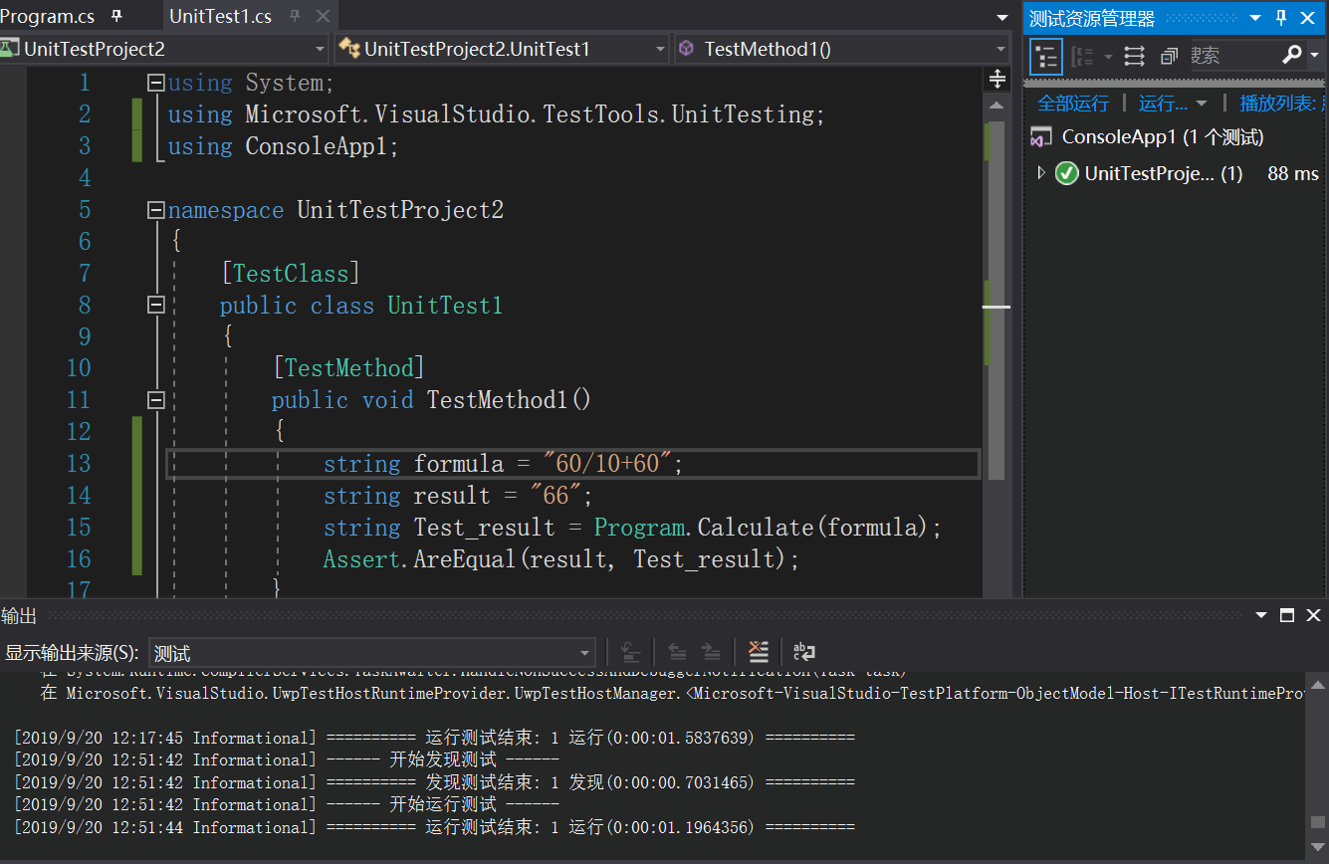Toggle pin on the UnitTest1.cs tab
Viewport: 1329px width, 864px height.
296,16
